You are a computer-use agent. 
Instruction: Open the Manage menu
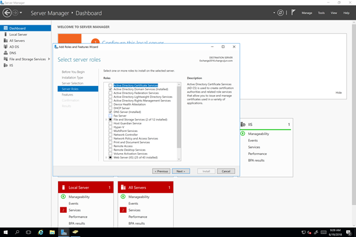307,13
